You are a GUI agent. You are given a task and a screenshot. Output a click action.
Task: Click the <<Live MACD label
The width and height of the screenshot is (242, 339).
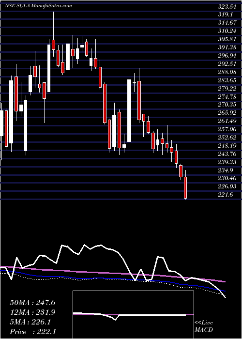click(204, 326)
